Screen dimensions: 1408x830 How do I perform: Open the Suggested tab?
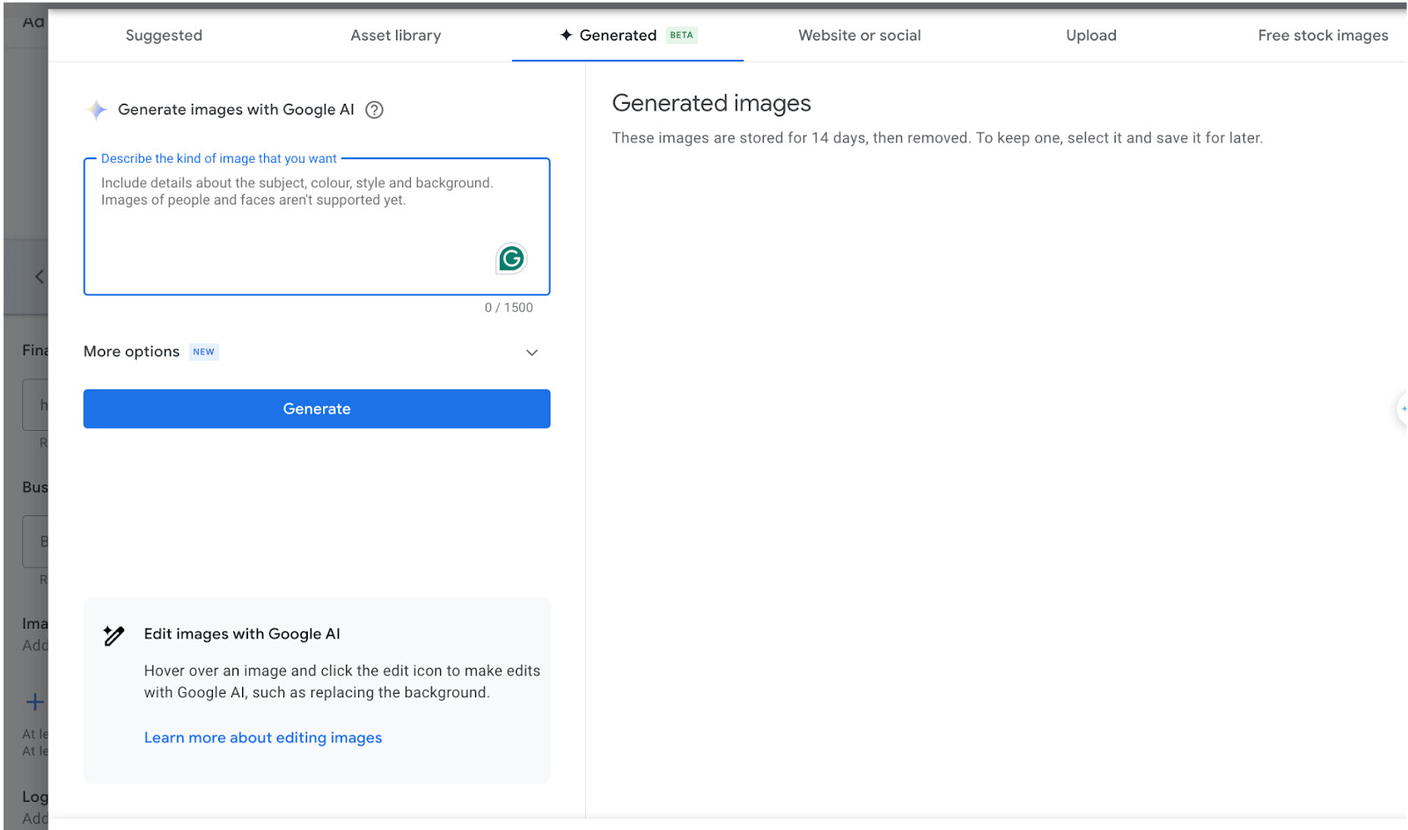point(164,35)
